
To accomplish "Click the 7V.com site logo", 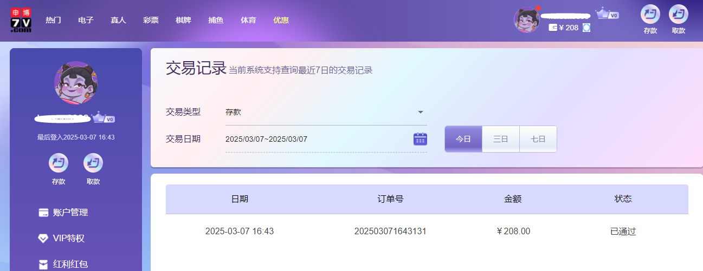I will (x=21, y=21).
